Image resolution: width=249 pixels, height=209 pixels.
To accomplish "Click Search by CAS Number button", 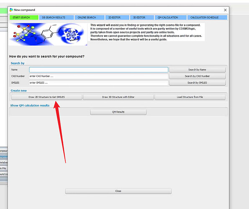I will [197, 76].
